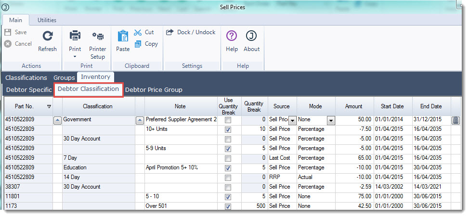469x217 pixels.
Task: Toggle Use Quantity Break for the Government row
Action: 228,120
